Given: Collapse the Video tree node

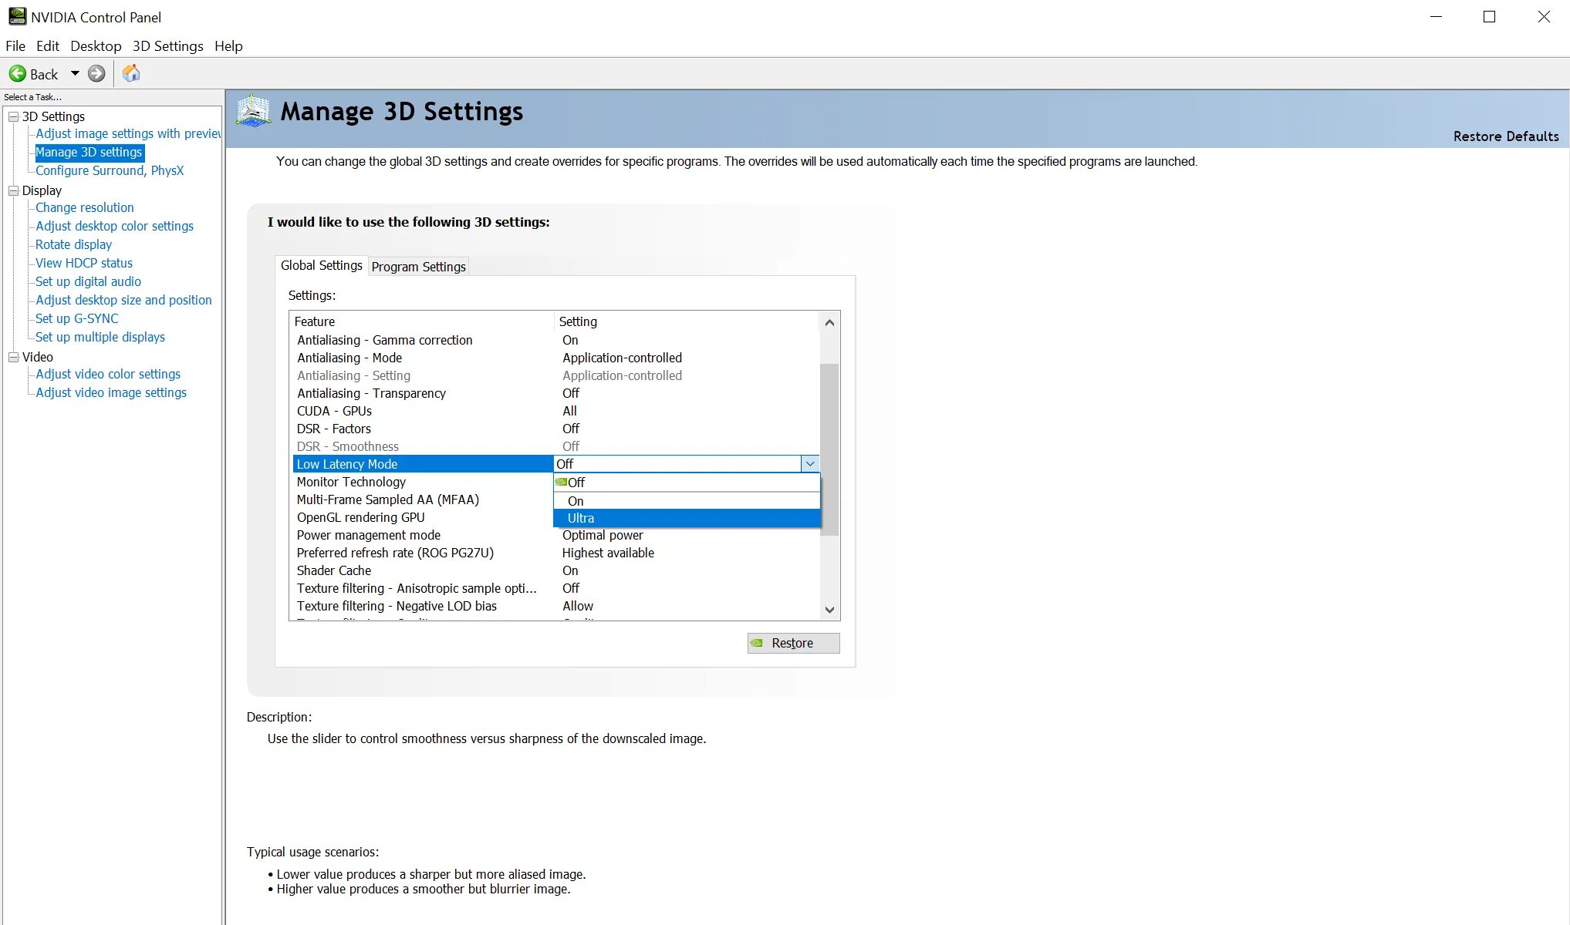Looking at the screenshot, I should [13, 357].
